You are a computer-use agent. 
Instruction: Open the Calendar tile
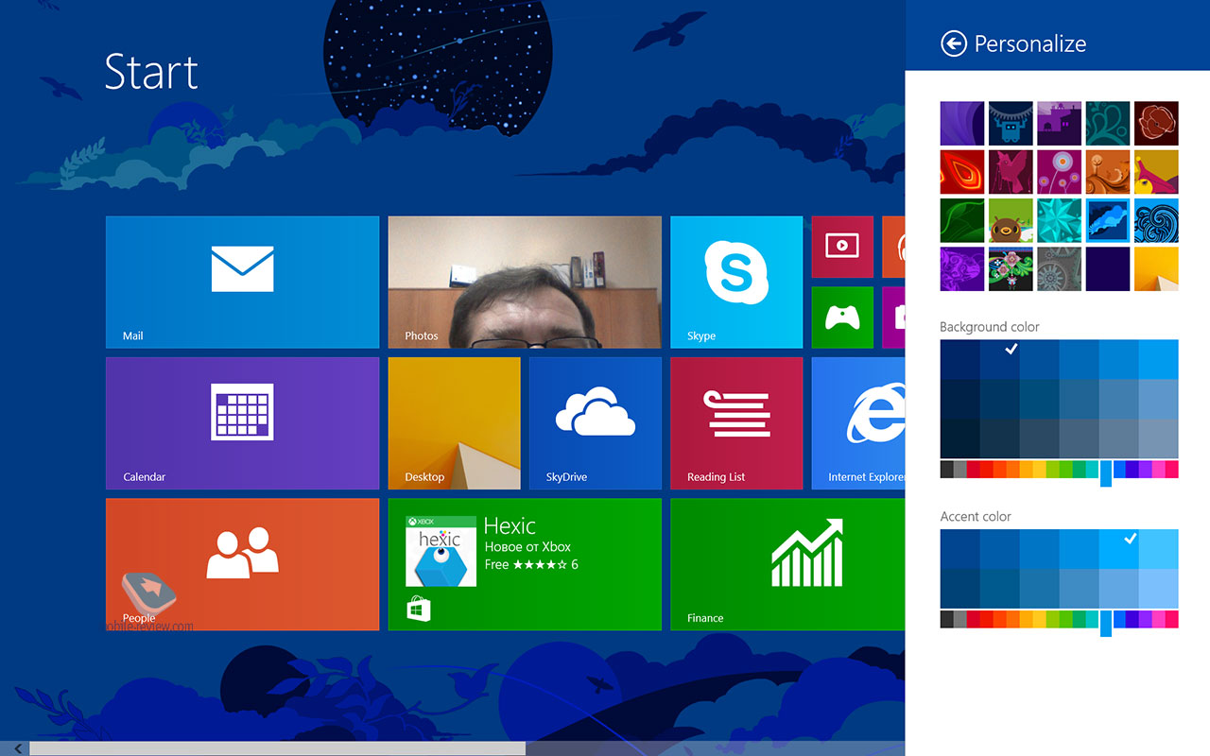click(242, 423)
